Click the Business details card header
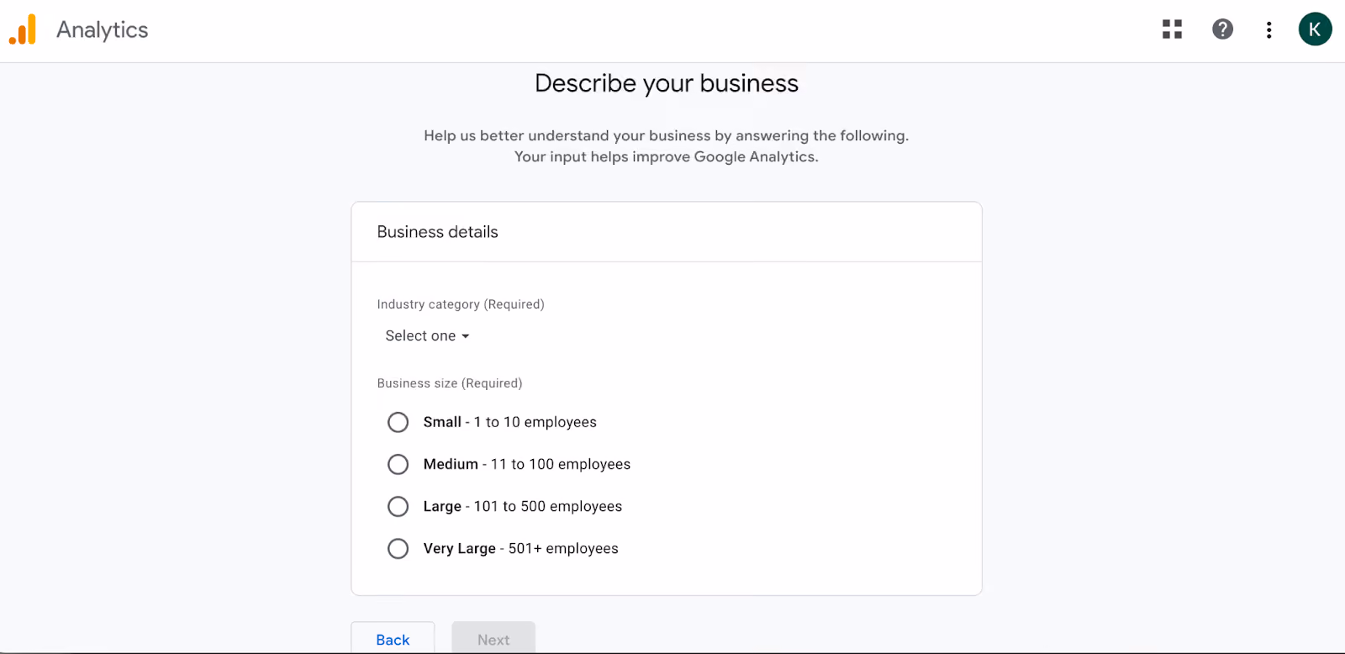 point(667,232)
